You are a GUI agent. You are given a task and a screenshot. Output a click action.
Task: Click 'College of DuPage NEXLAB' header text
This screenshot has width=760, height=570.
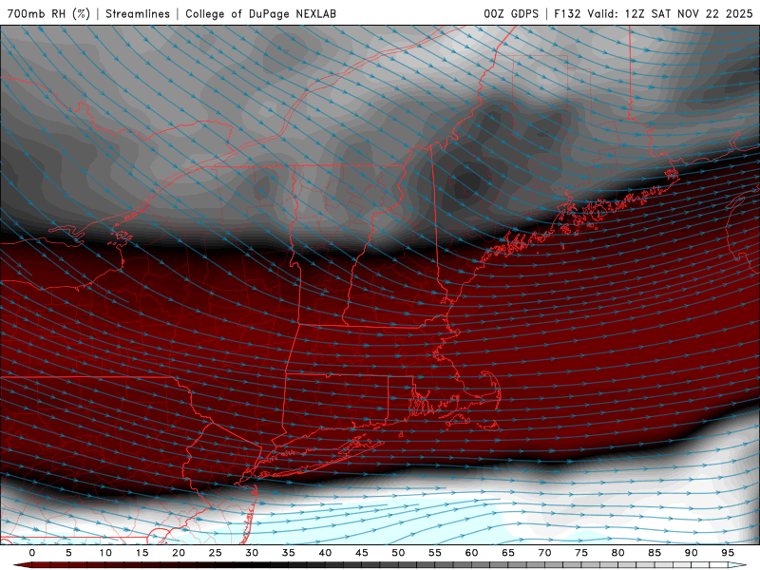coord(260,13)
